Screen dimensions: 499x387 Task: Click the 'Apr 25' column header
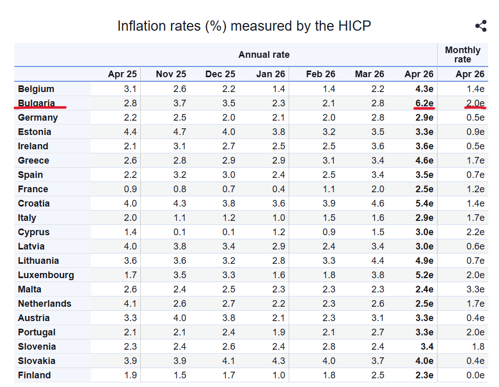coord(122,74)
